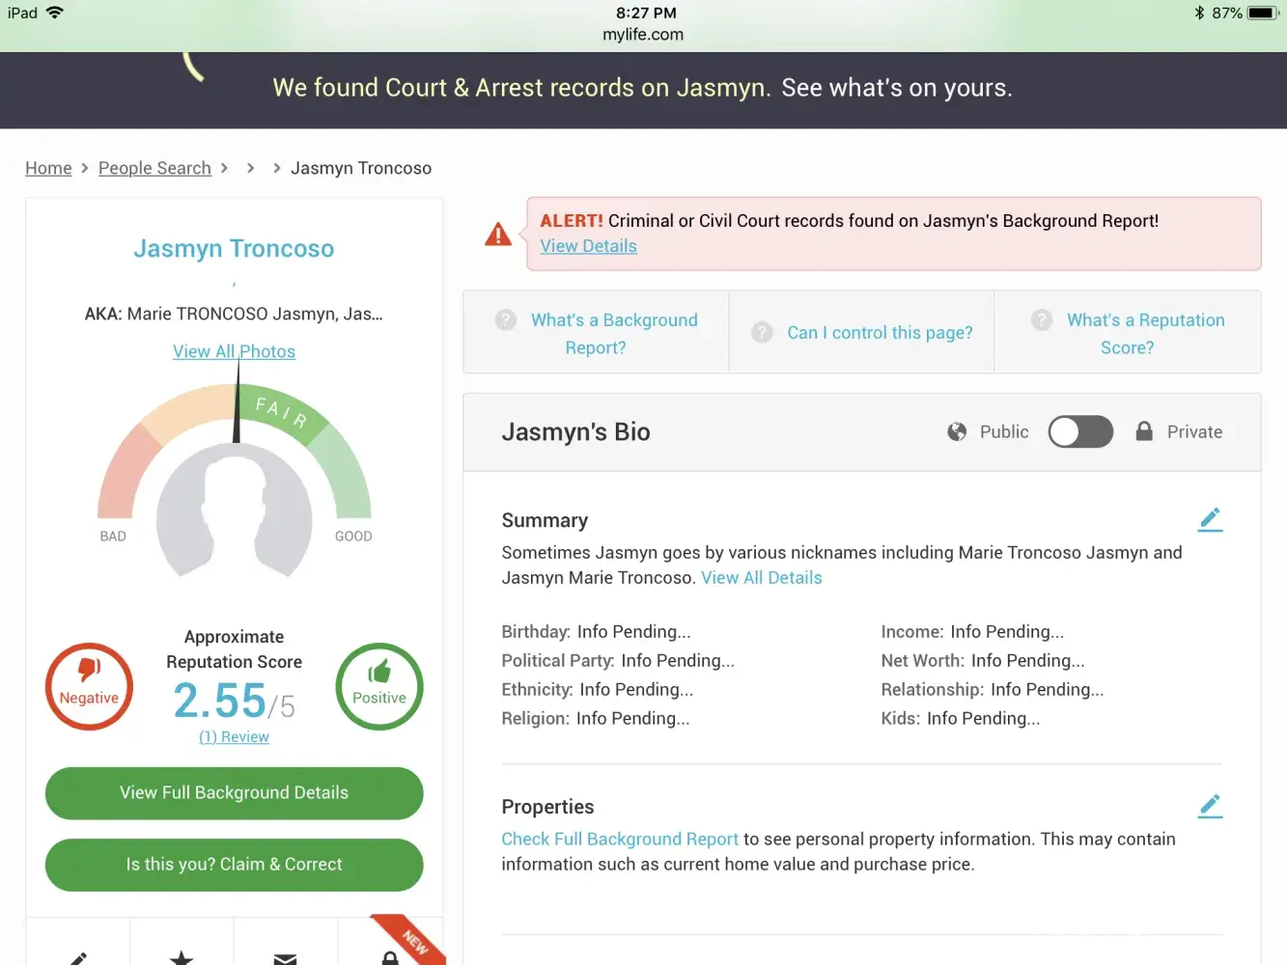The height and width of the screenshot is (965, 1287).
Task: Click Relationship: Info Pending... row
Action: coord(993,689)
